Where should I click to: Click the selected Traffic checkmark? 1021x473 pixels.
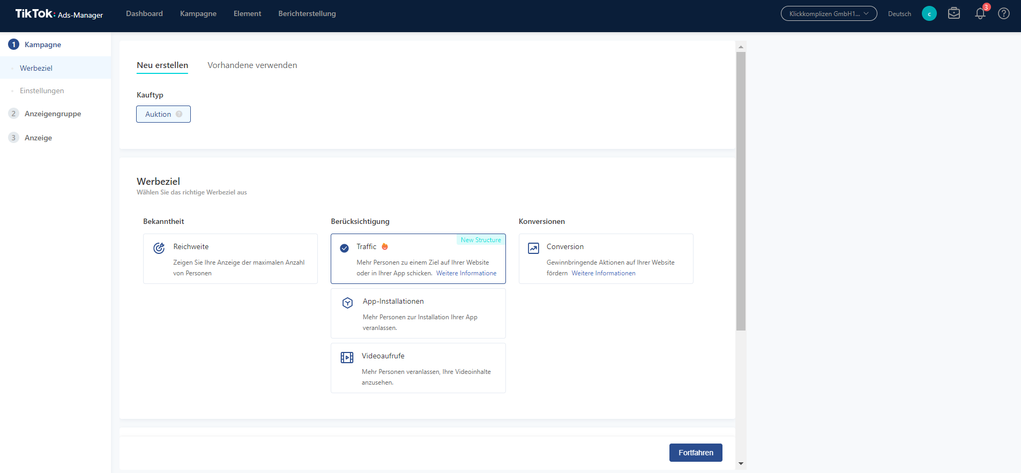[x=345, y=248]
